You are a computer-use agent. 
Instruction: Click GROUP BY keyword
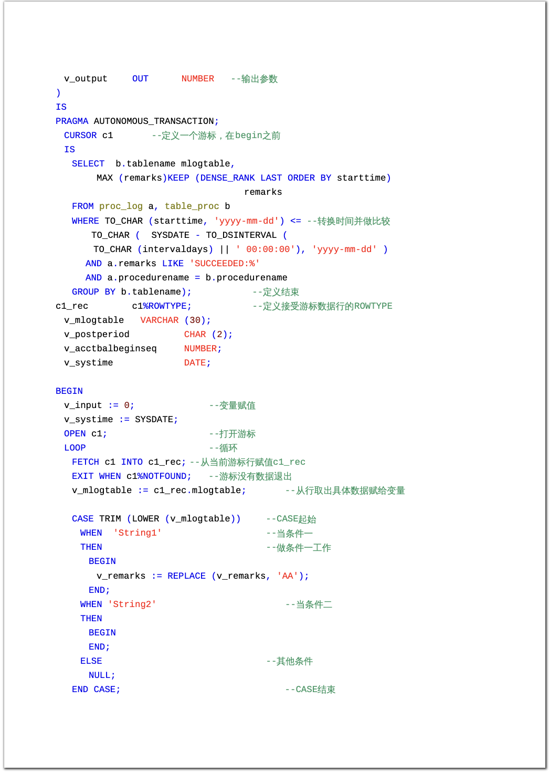point(93,292)
